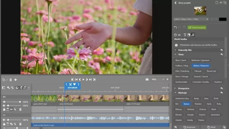This screenshot has width=229, height=129.
Task: Open the paste settings icon beside Vložit
Action: [224, 127]
